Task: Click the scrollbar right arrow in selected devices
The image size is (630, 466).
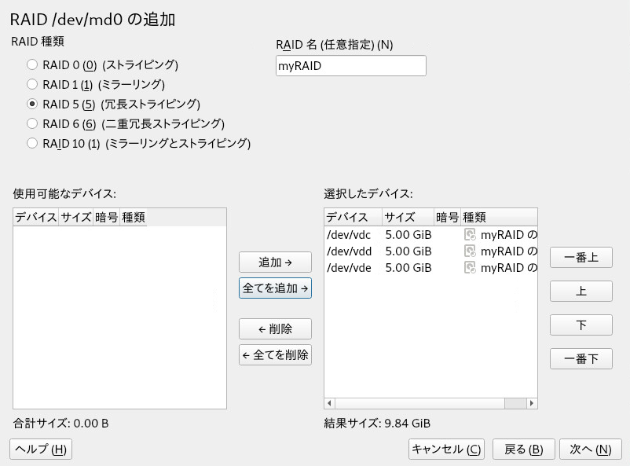Action: tap(532, 403)
